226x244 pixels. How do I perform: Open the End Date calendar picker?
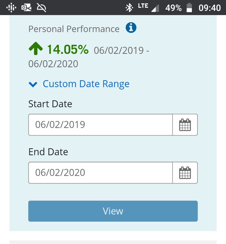click(185, 173)
